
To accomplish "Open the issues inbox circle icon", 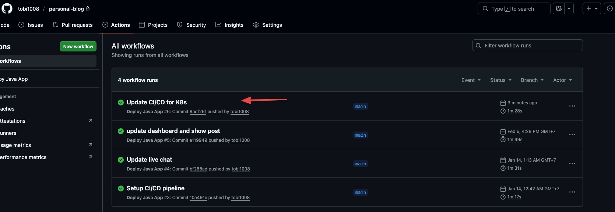I will 609,8.
